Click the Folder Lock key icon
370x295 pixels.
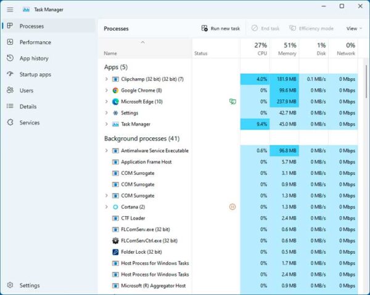(115, 252)
